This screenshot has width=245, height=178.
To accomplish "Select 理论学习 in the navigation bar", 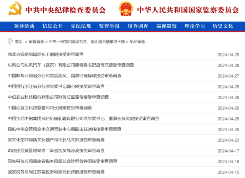I will point(194,26).
